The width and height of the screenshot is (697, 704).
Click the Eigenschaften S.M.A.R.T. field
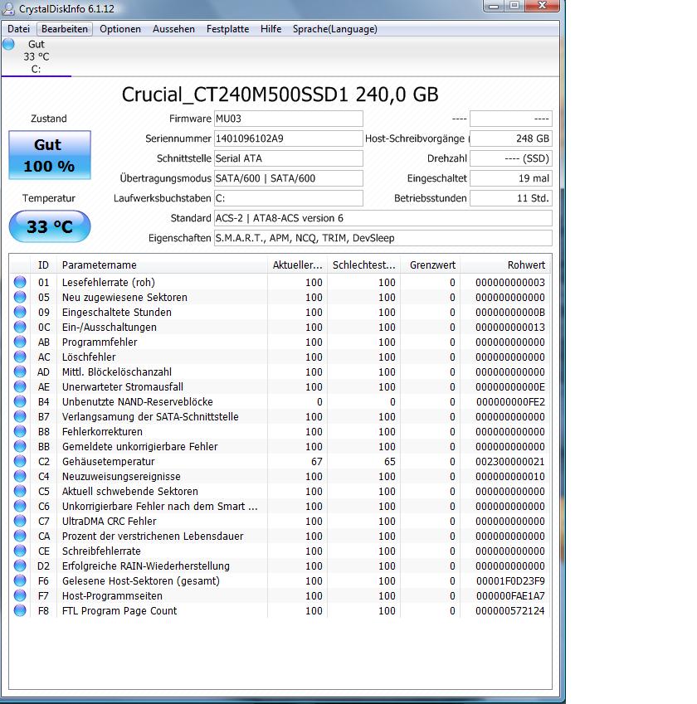point(383,238)
